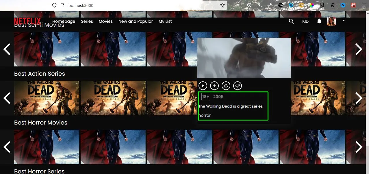Open My List in the navbar
Viewport: 369px width, 174px height.
click(x=165, y=21)
